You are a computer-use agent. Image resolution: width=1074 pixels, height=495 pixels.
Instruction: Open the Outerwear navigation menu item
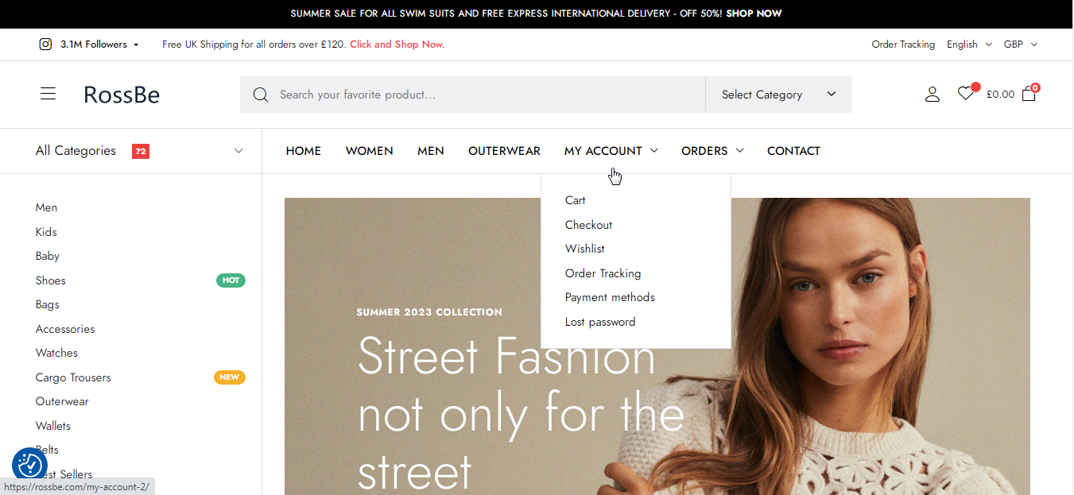(x=504, y=151)
